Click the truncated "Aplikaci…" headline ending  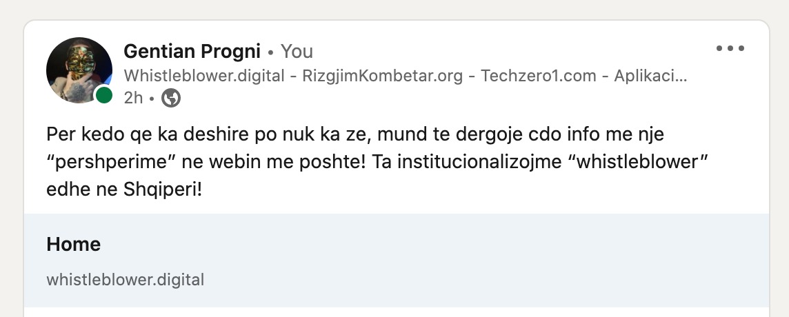650,76
